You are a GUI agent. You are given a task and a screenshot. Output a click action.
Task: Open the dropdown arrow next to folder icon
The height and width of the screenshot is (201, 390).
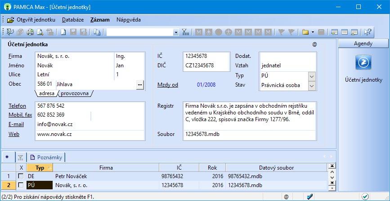pyautogui.click(x=313, y=32)
